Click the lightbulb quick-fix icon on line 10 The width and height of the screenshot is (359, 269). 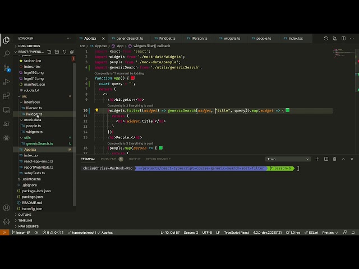click(96, 110)
